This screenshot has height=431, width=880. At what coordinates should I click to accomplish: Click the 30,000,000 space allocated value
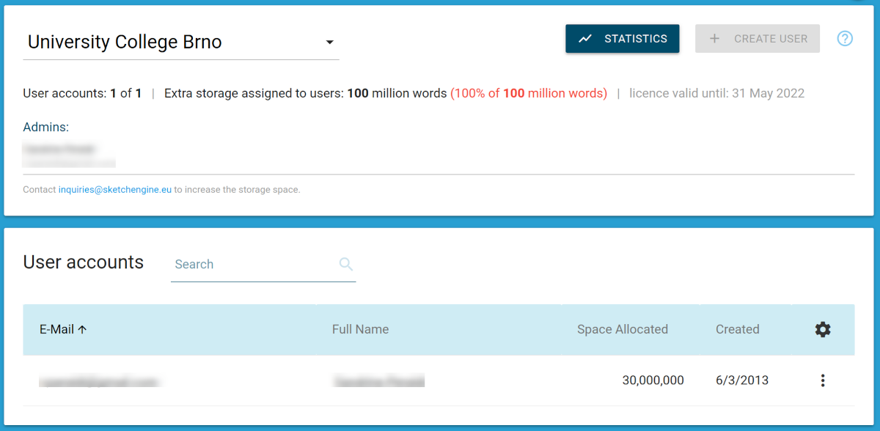point(653,380)
